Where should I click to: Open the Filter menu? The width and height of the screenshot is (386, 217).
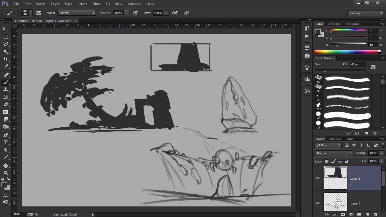[96, 4]
